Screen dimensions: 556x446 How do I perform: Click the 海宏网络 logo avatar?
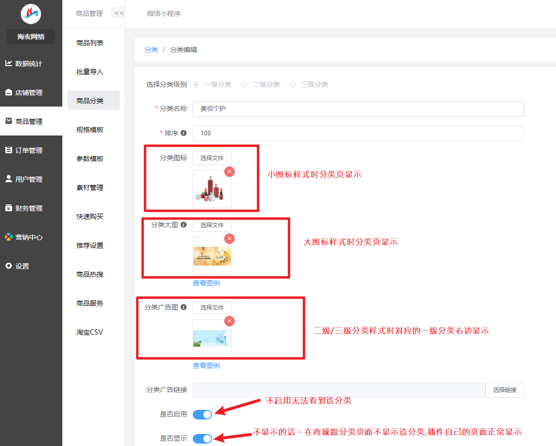pyautogui.click(x=31, y=14)
